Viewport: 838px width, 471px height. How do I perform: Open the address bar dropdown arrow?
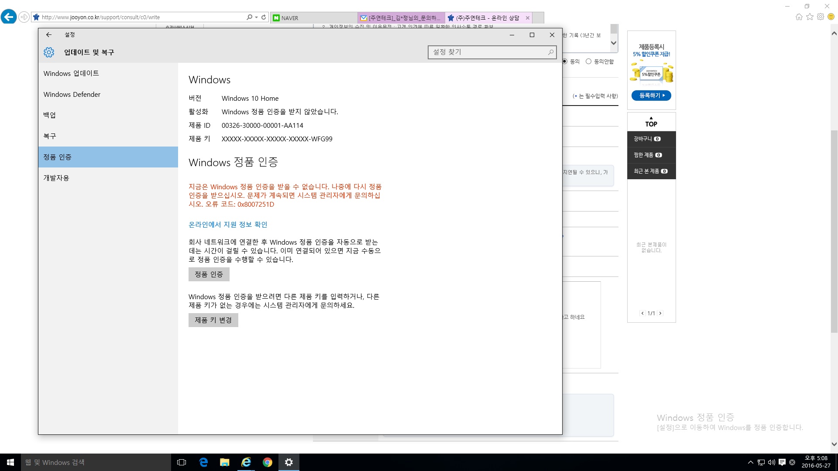pyautogui.click(x=256, y=17)
